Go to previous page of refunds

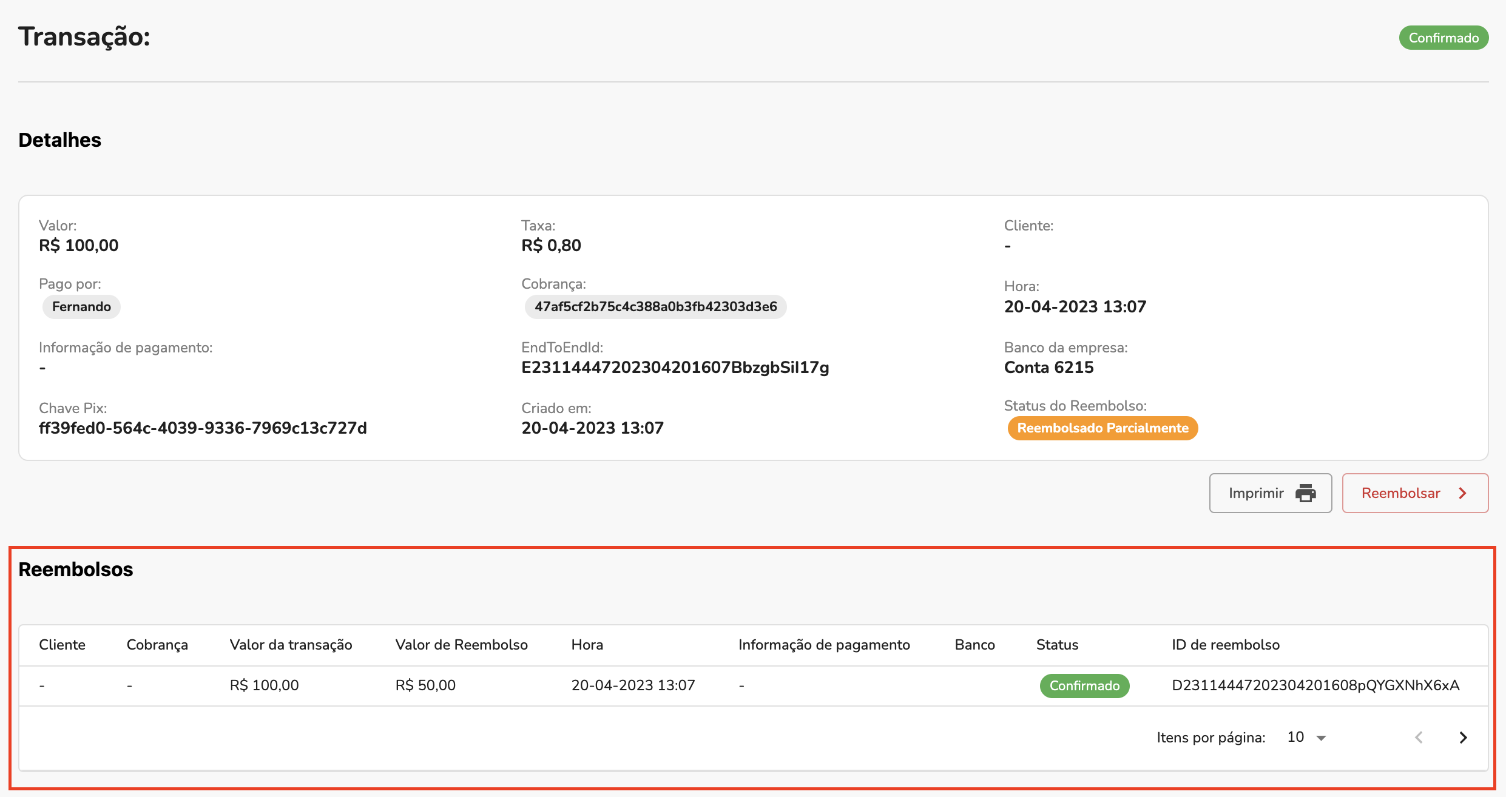pos(1419,738)
